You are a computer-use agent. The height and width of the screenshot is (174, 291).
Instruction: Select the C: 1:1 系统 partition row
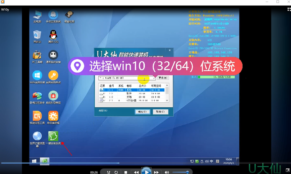(132, 90)
